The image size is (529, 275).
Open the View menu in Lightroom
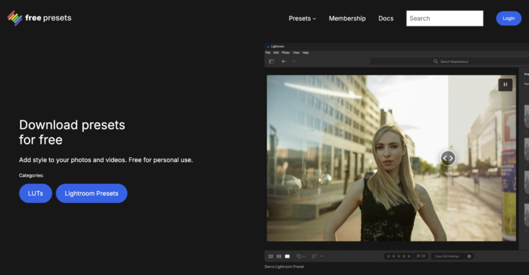[296, 53]
